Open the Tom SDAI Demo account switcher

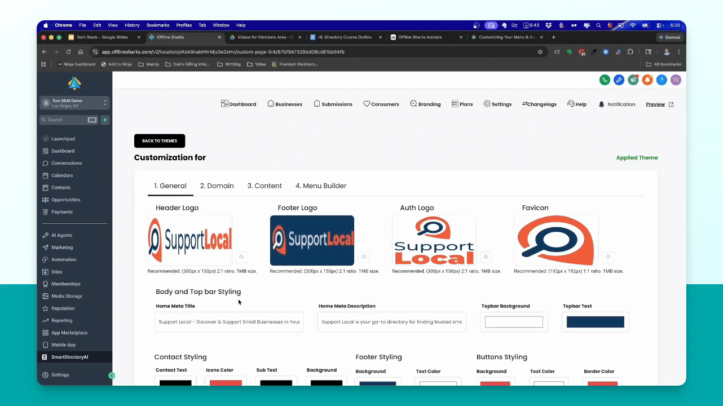(74, 103)
